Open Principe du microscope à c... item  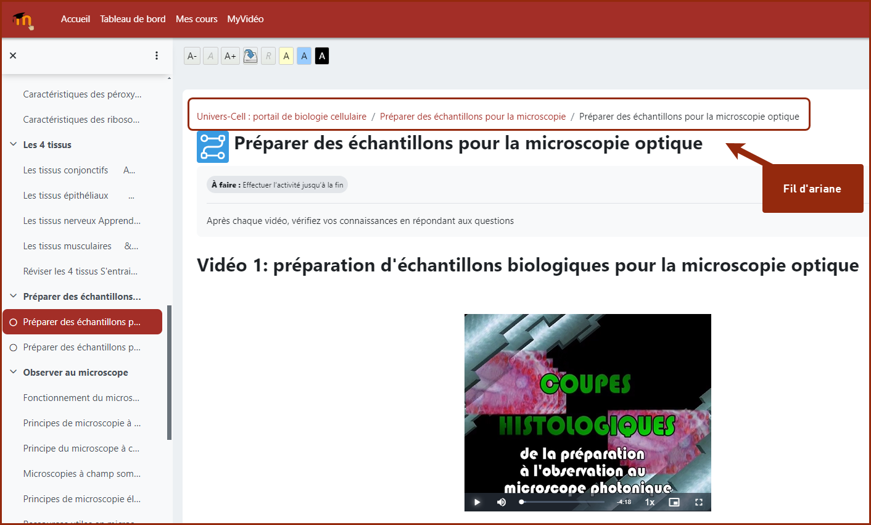point(81,448)
